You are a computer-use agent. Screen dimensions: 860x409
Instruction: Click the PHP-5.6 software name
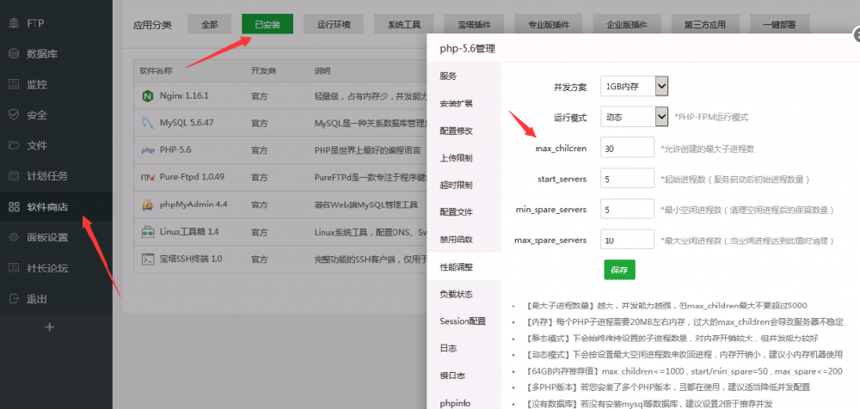175,150
